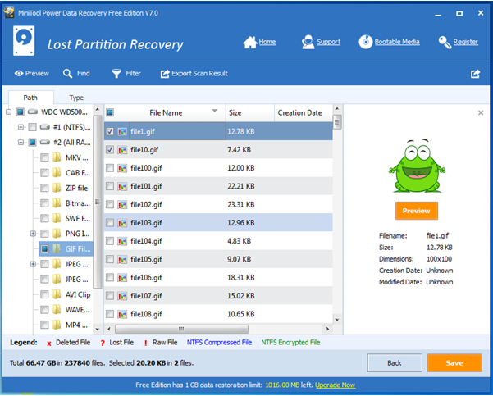Viewport: 493px width, 396px height.
Task: Click the orange Preview button
Action: click(x=417, y=211)
